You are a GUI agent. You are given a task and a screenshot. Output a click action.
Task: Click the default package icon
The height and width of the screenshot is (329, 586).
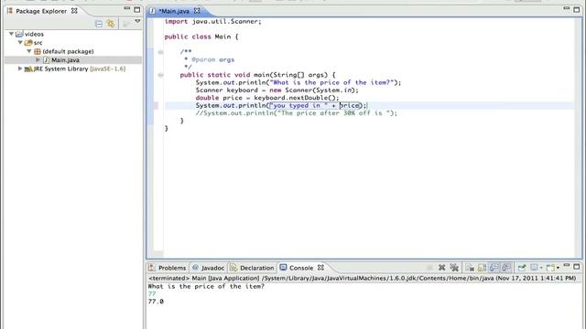coord(38,51)
